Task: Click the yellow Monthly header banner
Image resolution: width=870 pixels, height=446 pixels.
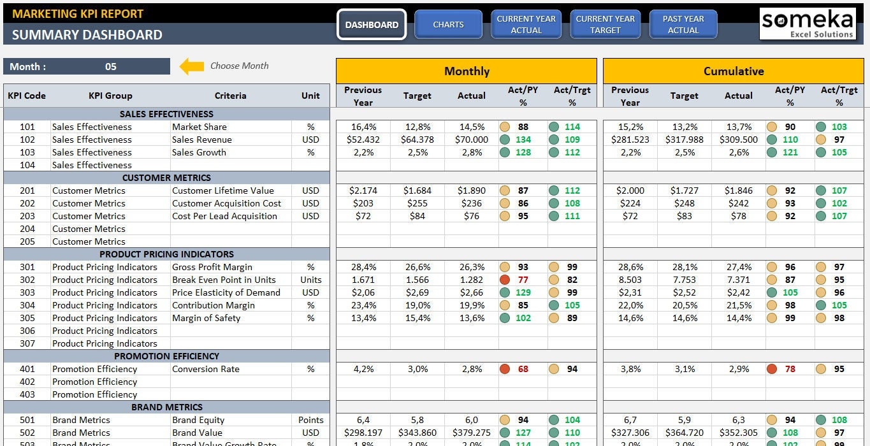Action: click(x=467, y=71)
